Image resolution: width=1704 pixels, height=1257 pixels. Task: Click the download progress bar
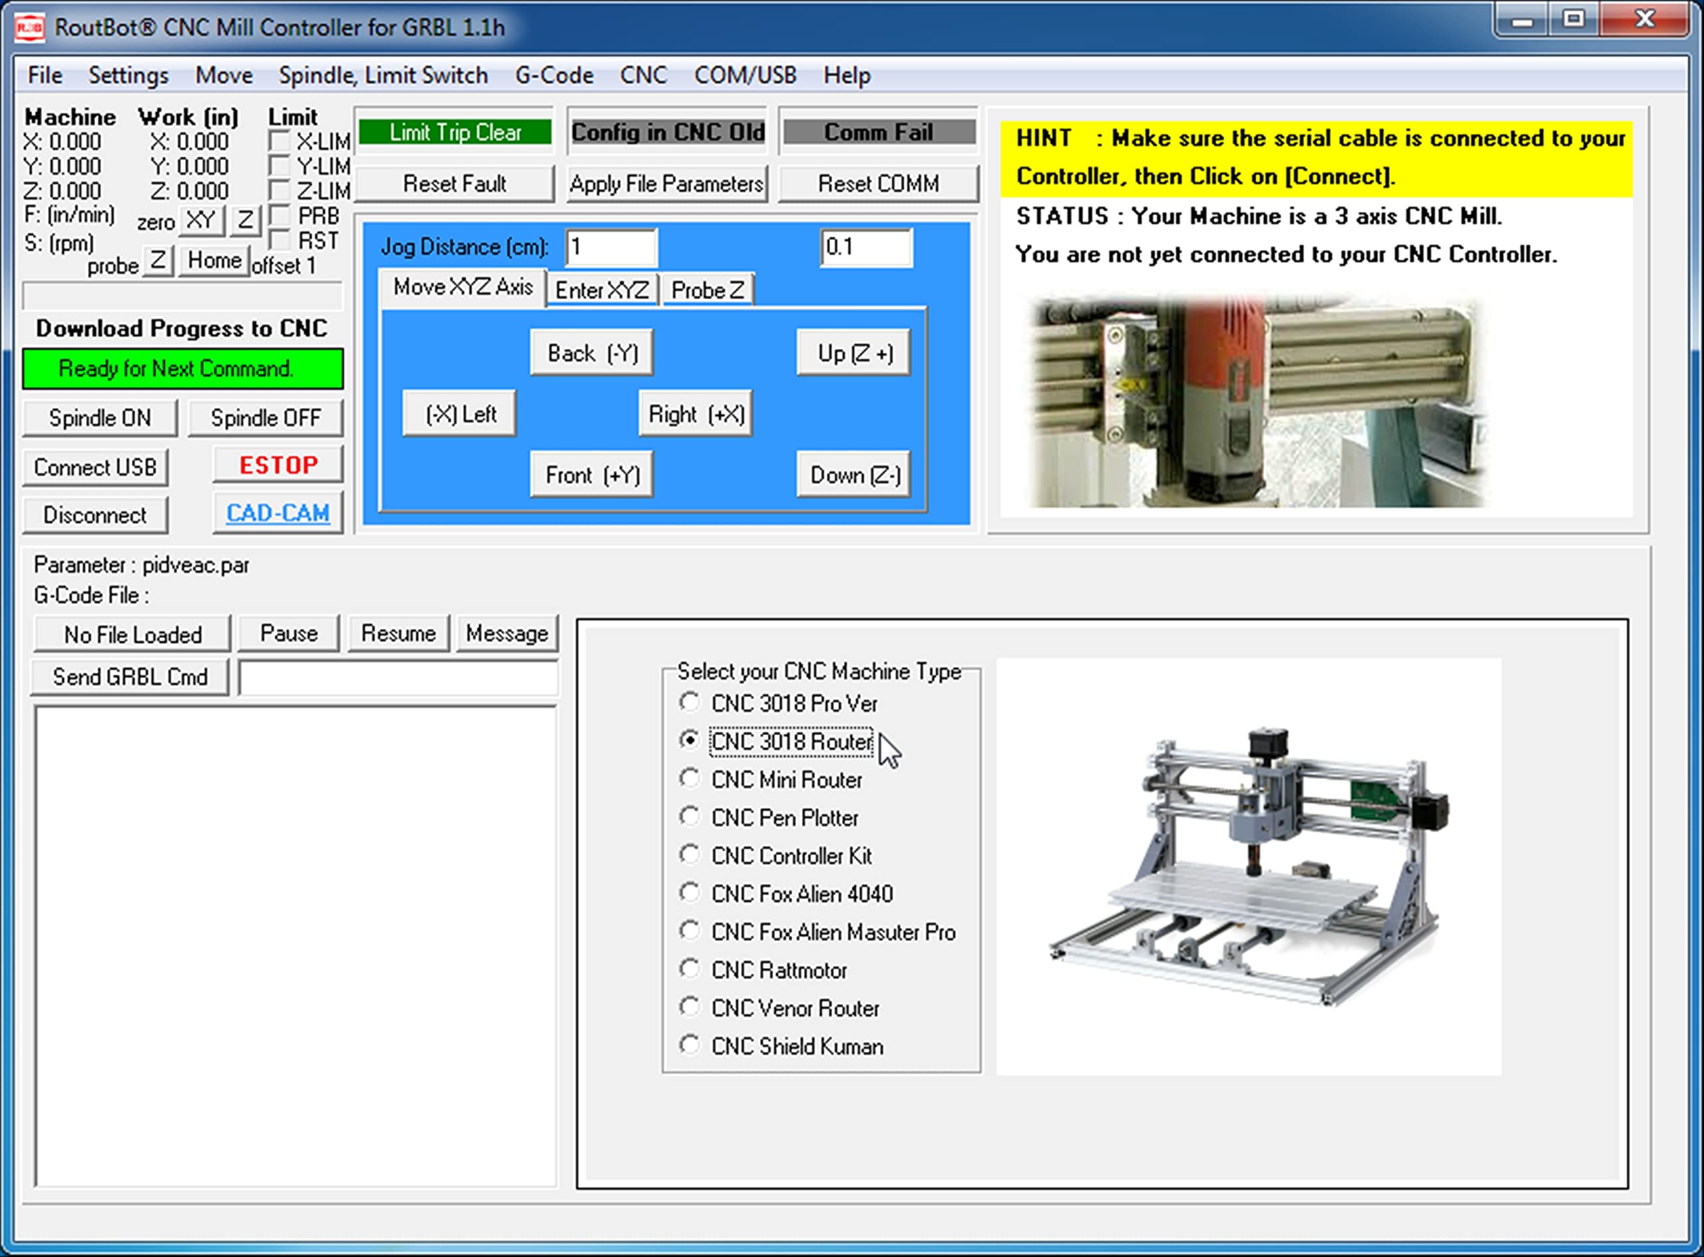click(182, 296)
